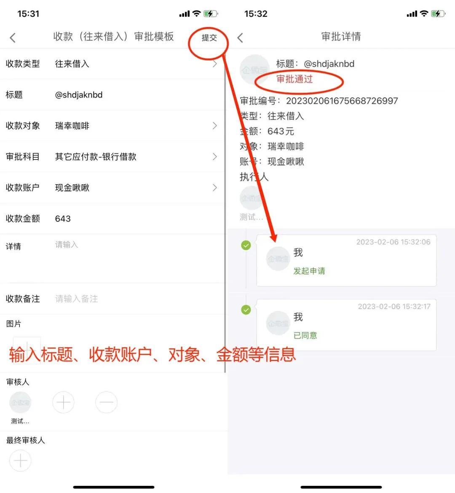
Task: Open the 收款账户 selector showing 现金啾啾
Action: [x=112, y=188]
